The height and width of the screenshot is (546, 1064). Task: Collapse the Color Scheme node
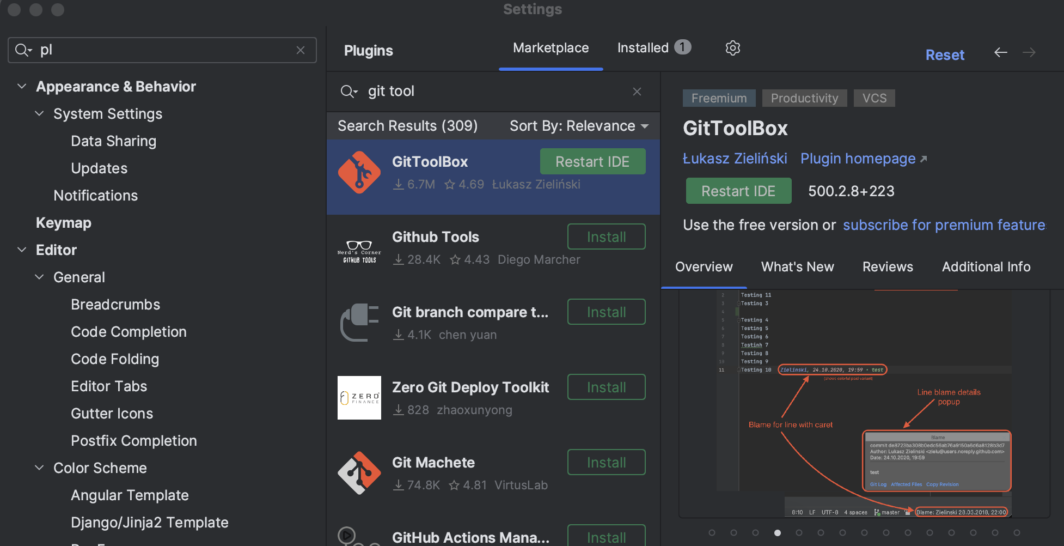tap(39, 468)
